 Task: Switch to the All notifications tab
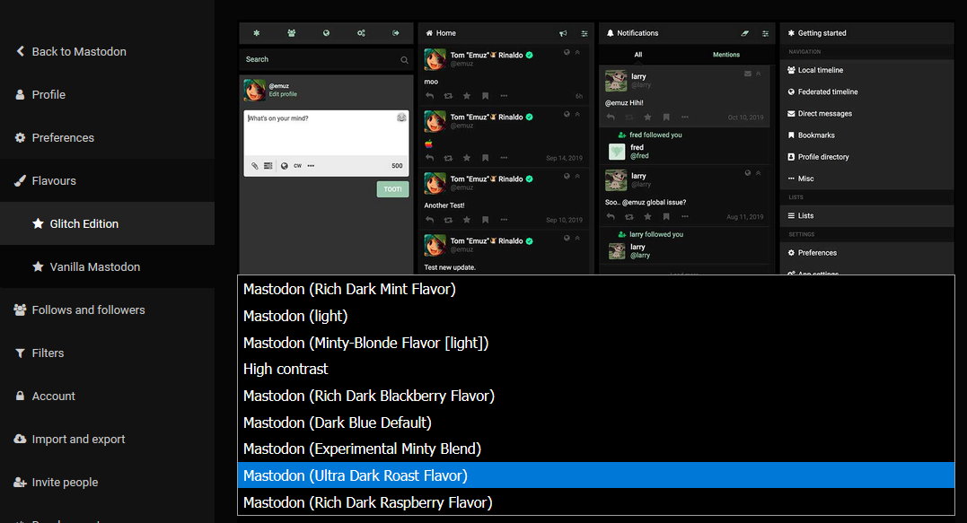pyautogui.click(x=638, y=55)
